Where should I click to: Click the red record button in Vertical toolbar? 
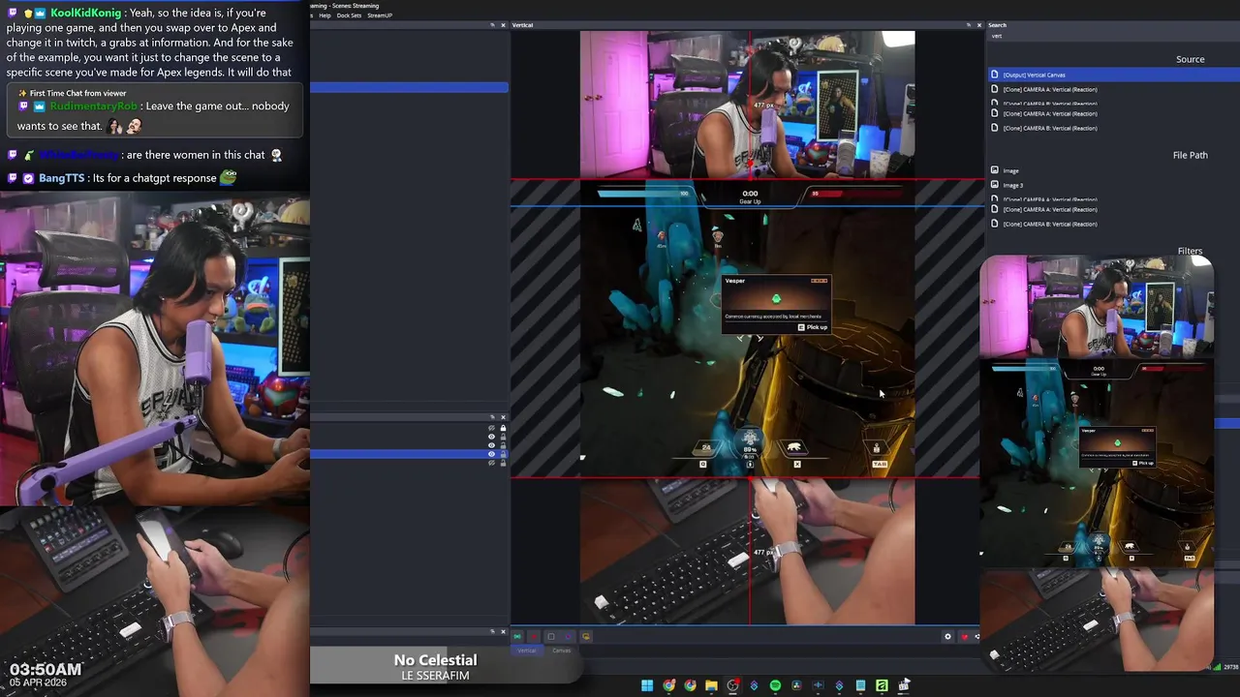coord(534,636)
